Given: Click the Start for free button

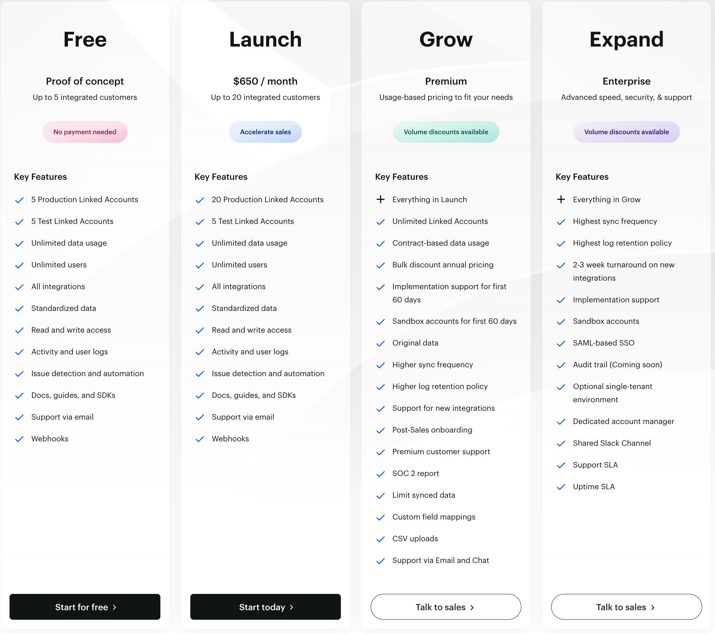Looking at the screenshot, I should pyautogui.click(x=85, y=607).
